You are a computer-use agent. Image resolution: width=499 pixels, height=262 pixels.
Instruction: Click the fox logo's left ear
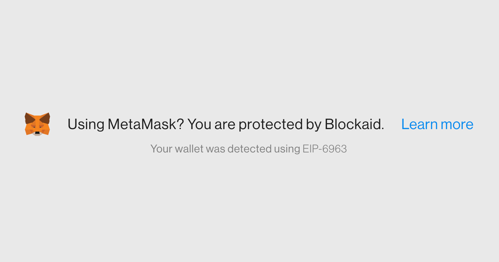point(30,118)
